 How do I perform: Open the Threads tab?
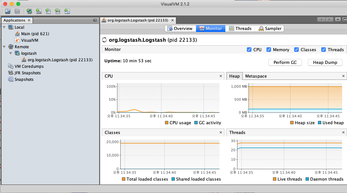(240, 29)
